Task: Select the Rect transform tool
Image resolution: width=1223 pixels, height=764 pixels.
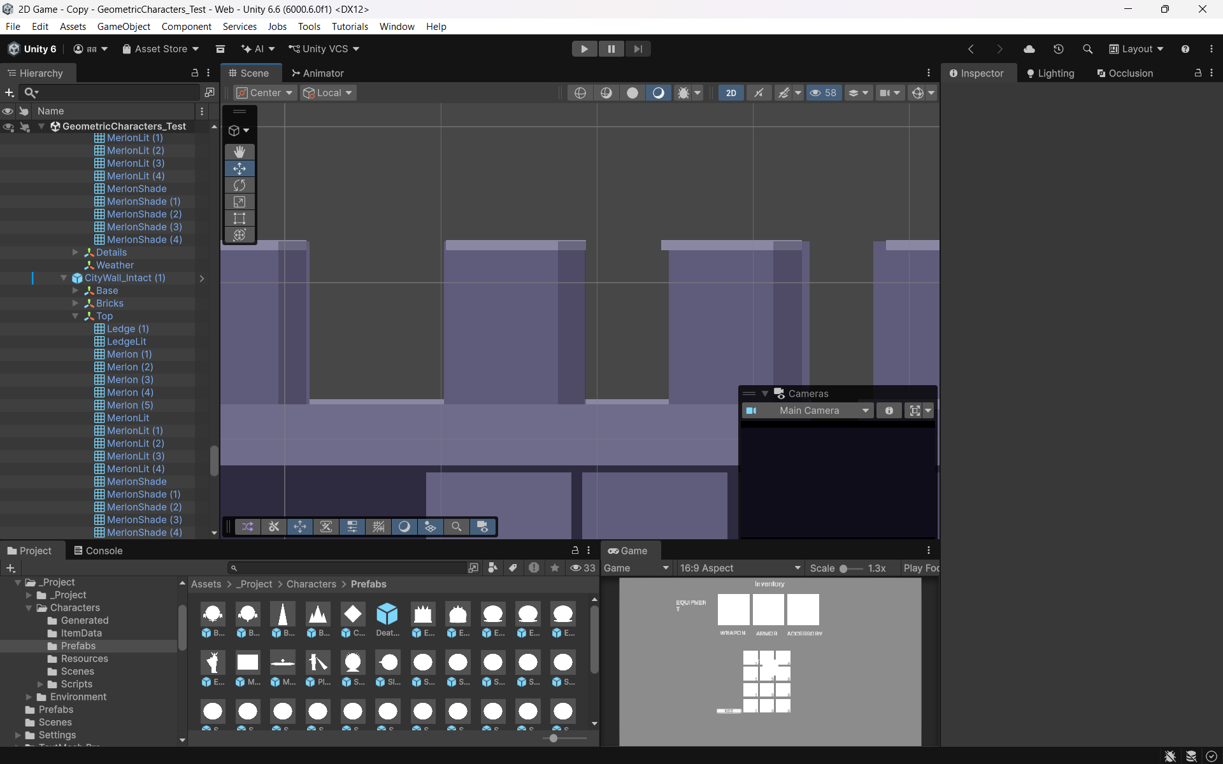Action: point(240,218)
